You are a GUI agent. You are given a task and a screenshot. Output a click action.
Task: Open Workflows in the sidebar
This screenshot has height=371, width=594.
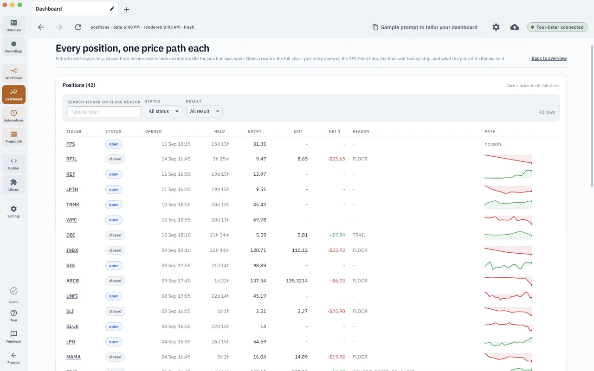click(x=13, y=74)
